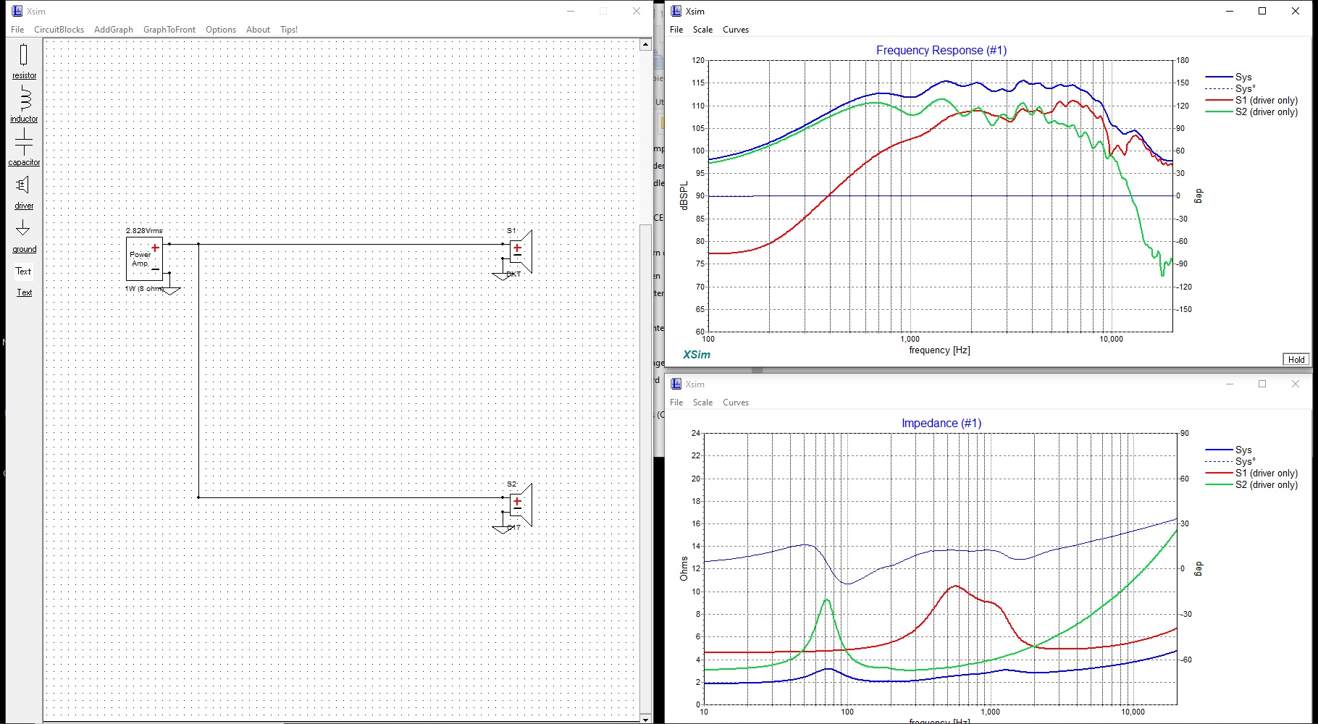Click the ground symbol below Power Amp
Viewport: 1318px width, 724px height.
click(x=170, y=290)
